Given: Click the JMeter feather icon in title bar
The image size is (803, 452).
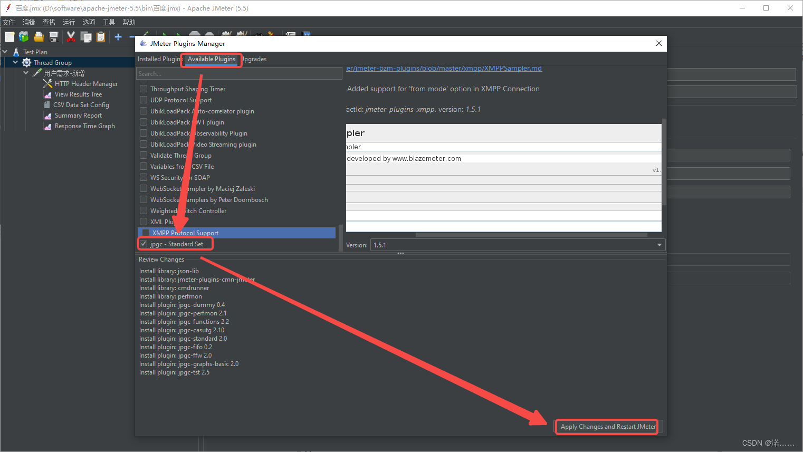Looking at the screenshot, I should [x=8, y=7].
